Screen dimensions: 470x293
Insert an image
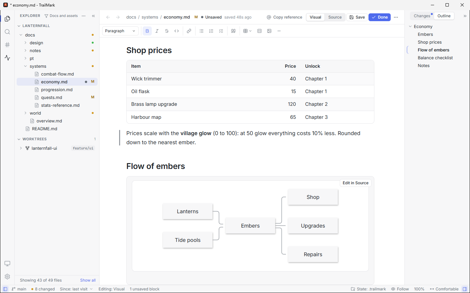269,31
